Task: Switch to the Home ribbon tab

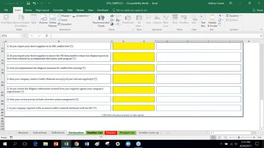Action: [x=28, y=10]
